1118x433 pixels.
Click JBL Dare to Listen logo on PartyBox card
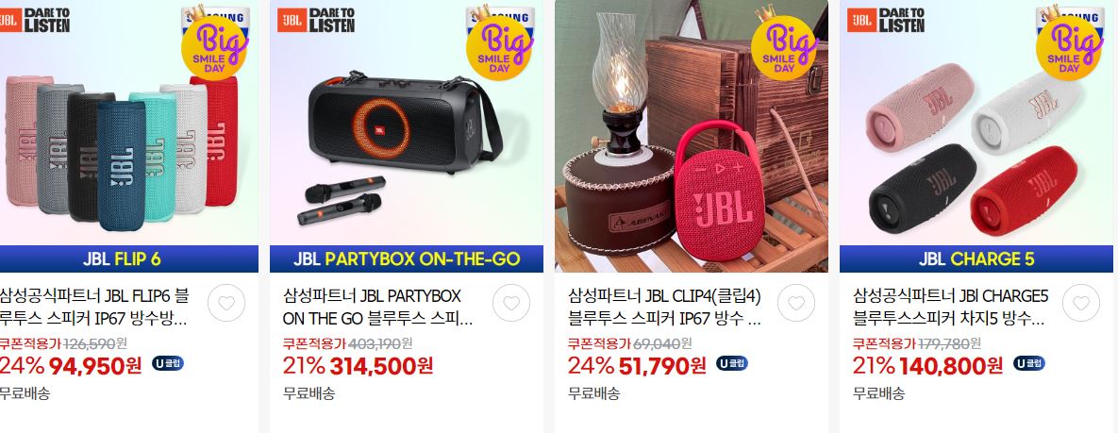[316, 20]
